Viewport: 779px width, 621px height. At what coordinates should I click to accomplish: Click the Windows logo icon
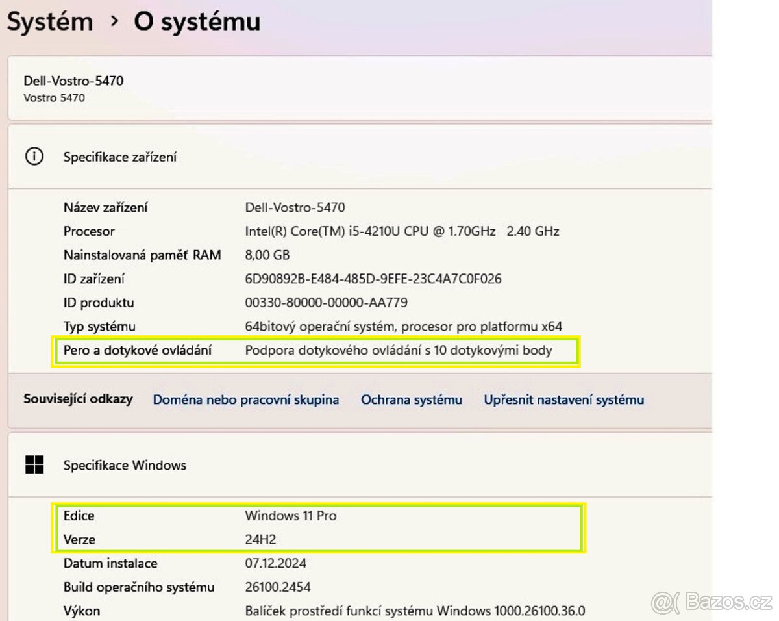click(34, 465)
